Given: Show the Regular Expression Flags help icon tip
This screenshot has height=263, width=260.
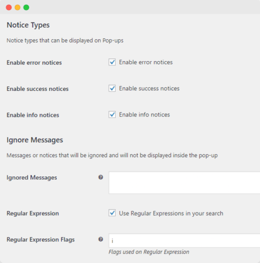Looking at the screenshot, I should pyautogui.click(x=101, y=239).
